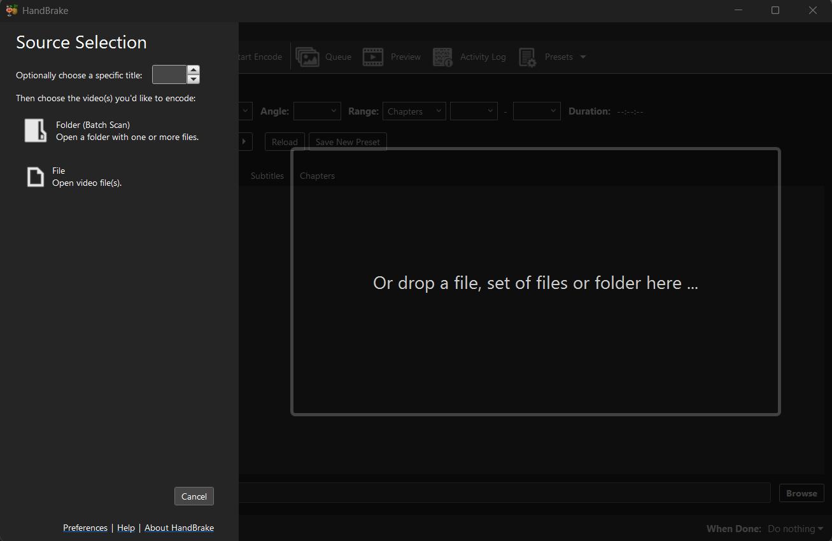
Task: Maximize the HandBrake window
Action: click(775, 10)
